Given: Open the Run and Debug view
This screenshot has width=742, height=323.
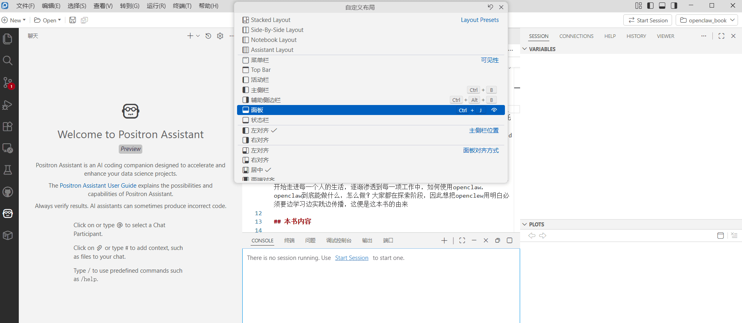Looking at the screenshot, I should [x=8, y=105].
